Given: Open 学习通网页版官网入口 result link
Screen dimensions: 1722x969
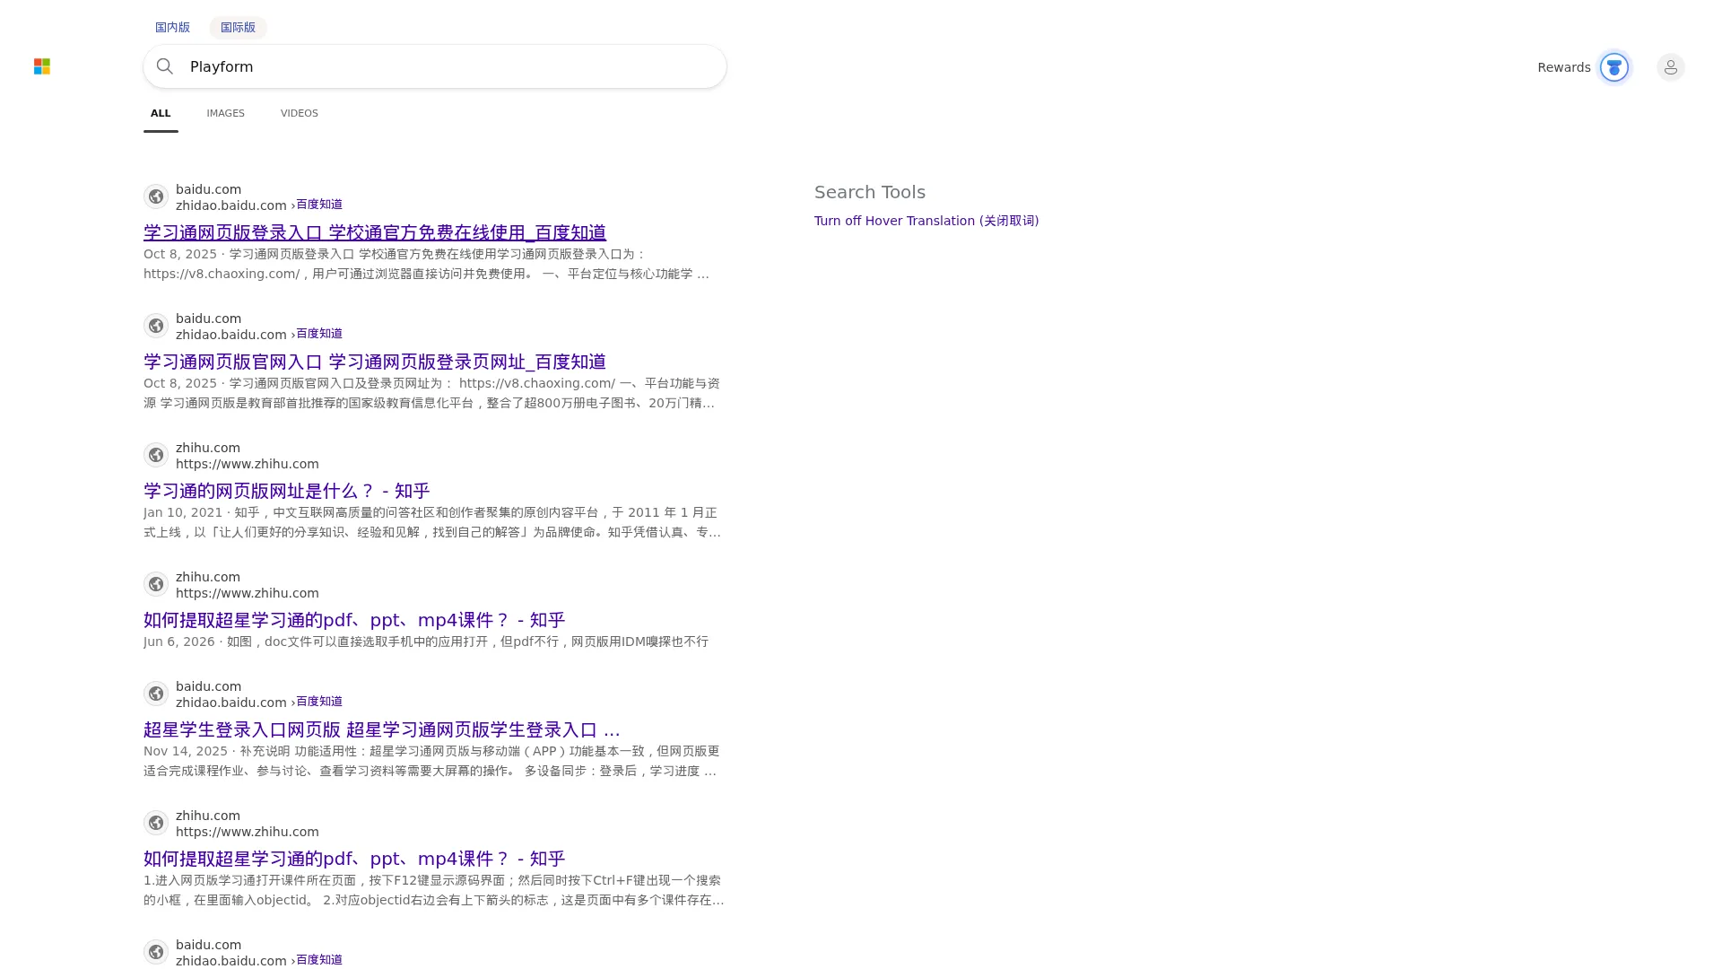Looking at the screenshot, I should click(x=375, y=362).
